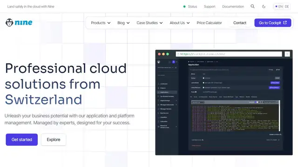This screenshot has height=167, width=298.
Task: Click the cockpit application screenshot
Action: (224, 103)
